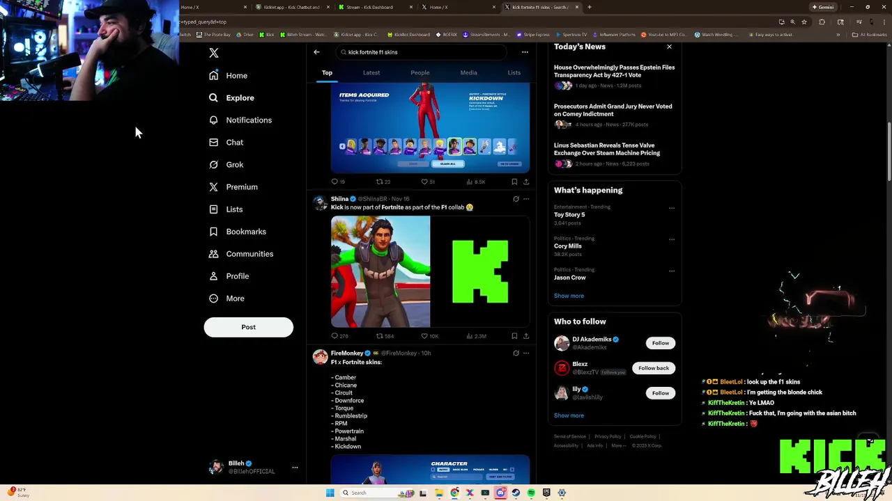Open options for Cory Mills trend
The image size is (892, 501).
(672, 239)
